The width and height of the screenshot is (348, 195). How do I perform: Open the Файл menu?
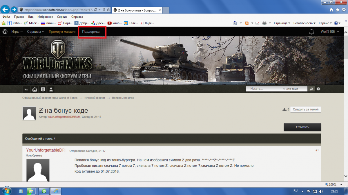tap(6, 17)
